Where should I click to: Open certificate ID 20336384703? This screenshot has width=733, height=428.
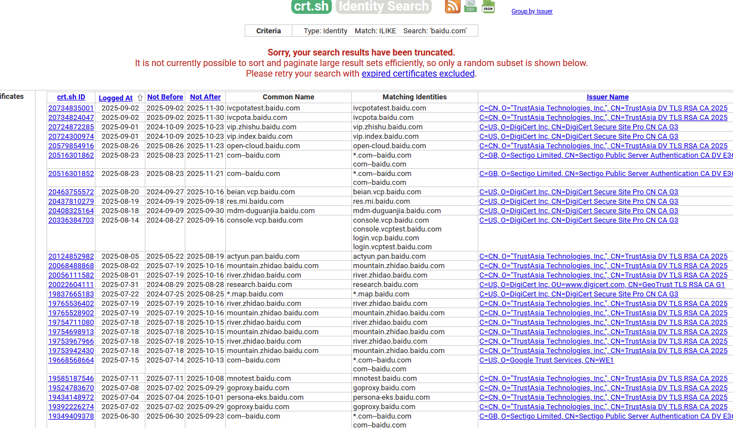[x=71, y=220]
